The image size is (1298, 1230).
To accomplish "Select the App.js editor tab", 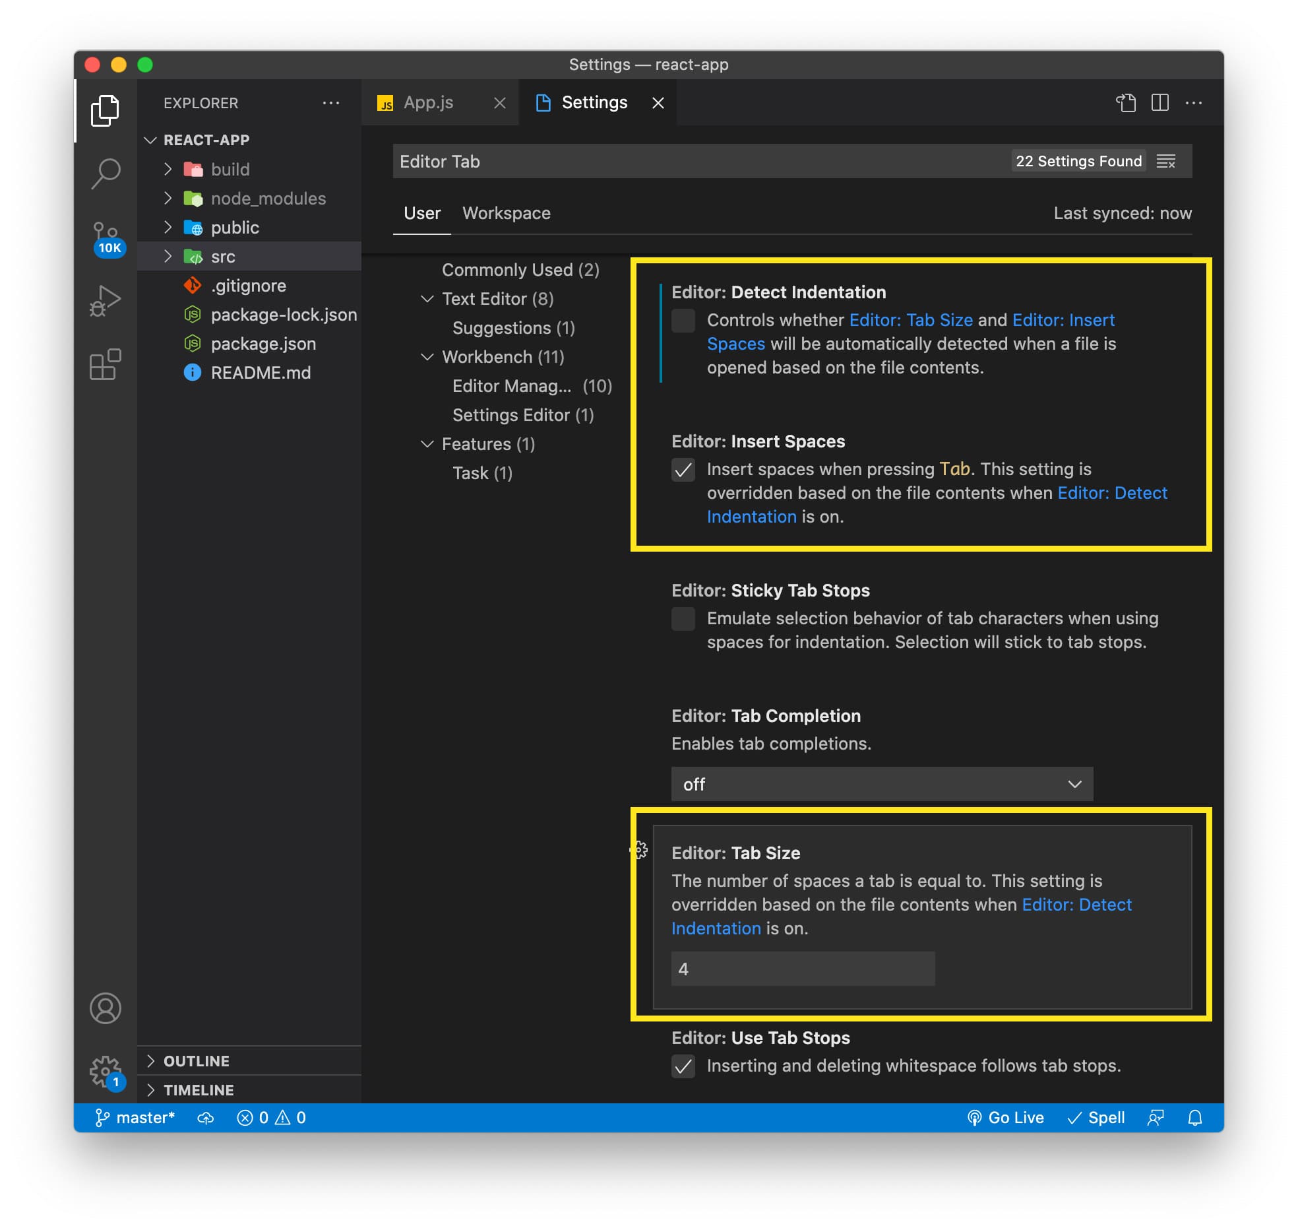I will 428,102.
